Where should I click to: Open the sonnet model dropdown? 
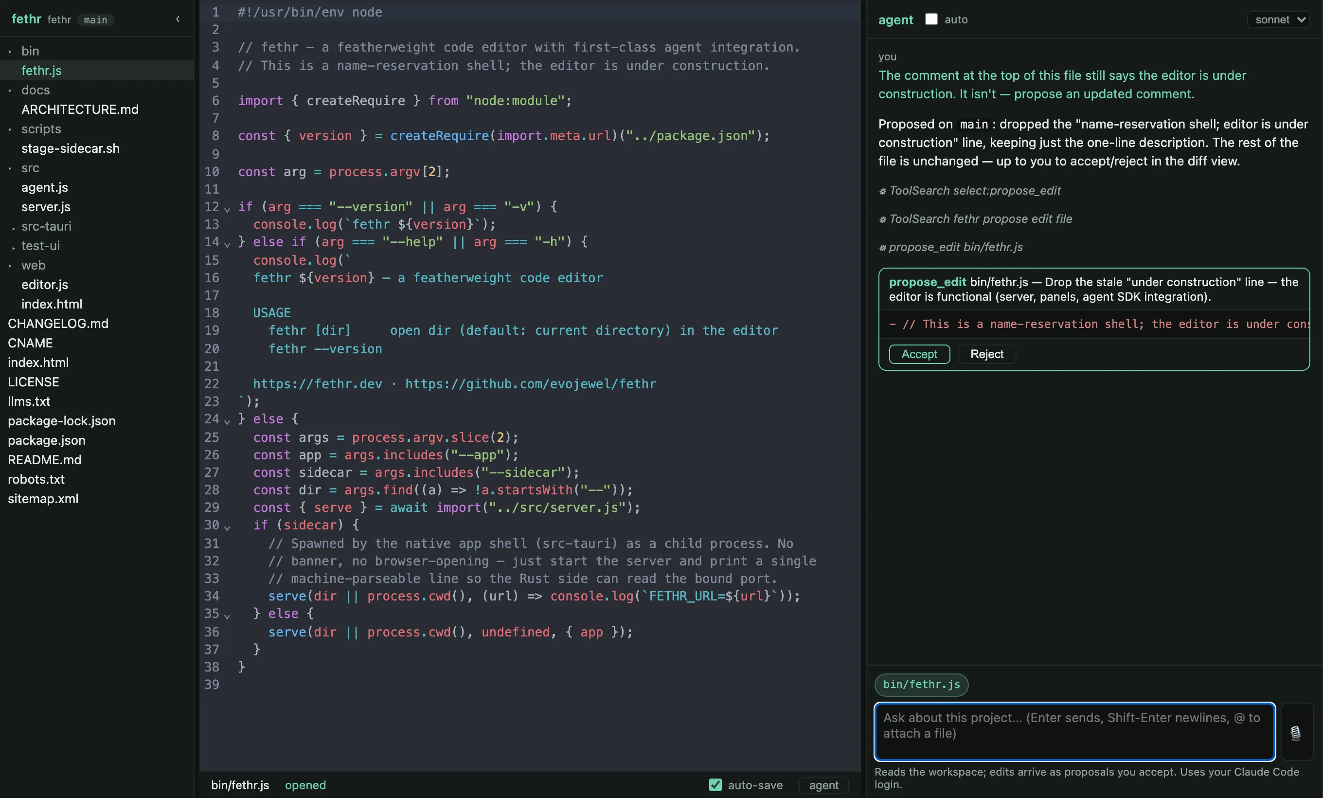point(1279,20)
